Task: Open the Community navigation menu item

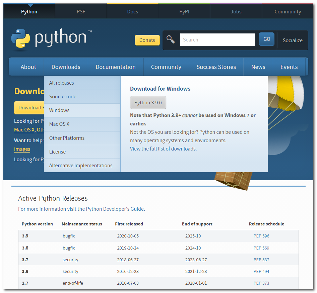Action: coord(166,67)
